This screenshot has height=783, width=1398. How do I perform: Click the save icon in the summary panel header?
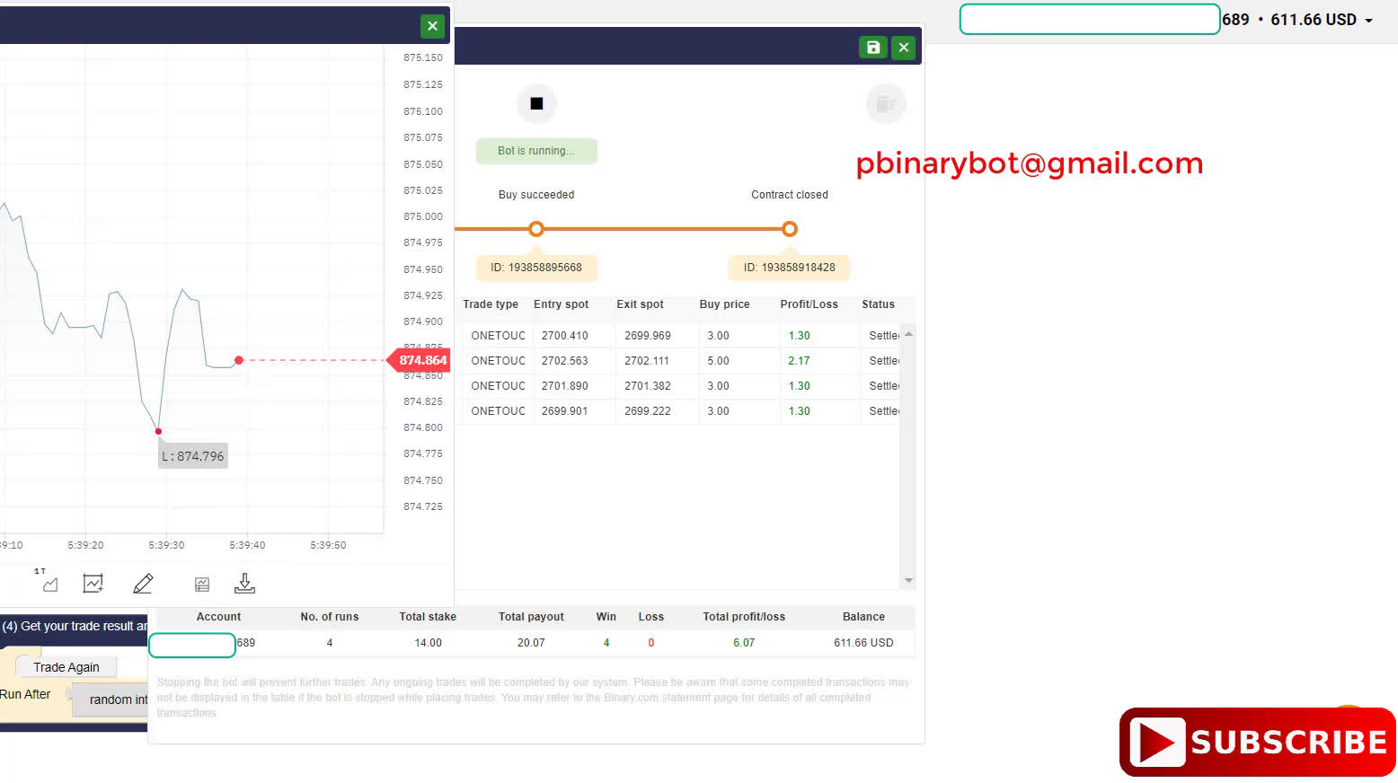(x=872, y=48)
